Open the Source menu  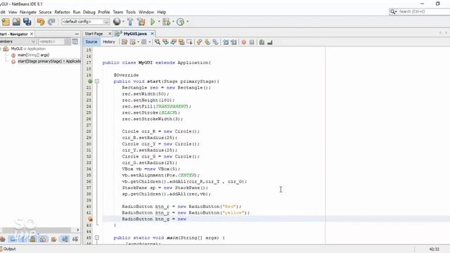point(45,12)
